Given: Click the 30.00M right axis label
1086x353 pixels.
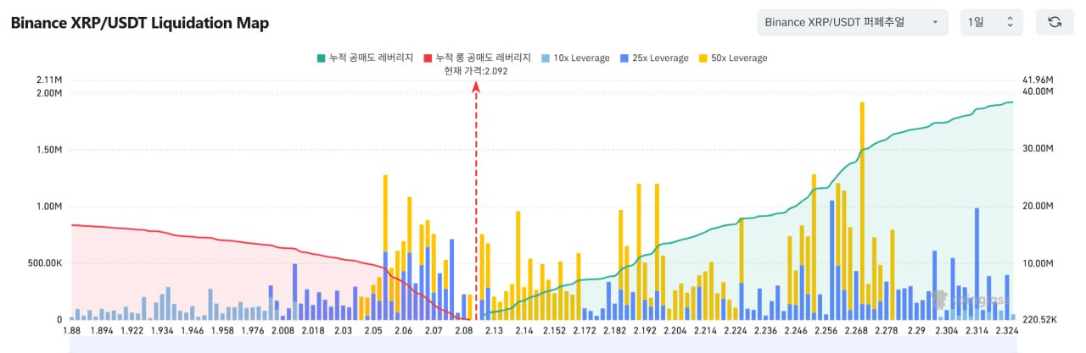Looking at the screenshot, I should [x=1038, y=149].
